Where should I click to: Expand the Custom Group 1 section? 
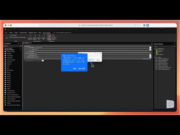coord(21,48)
